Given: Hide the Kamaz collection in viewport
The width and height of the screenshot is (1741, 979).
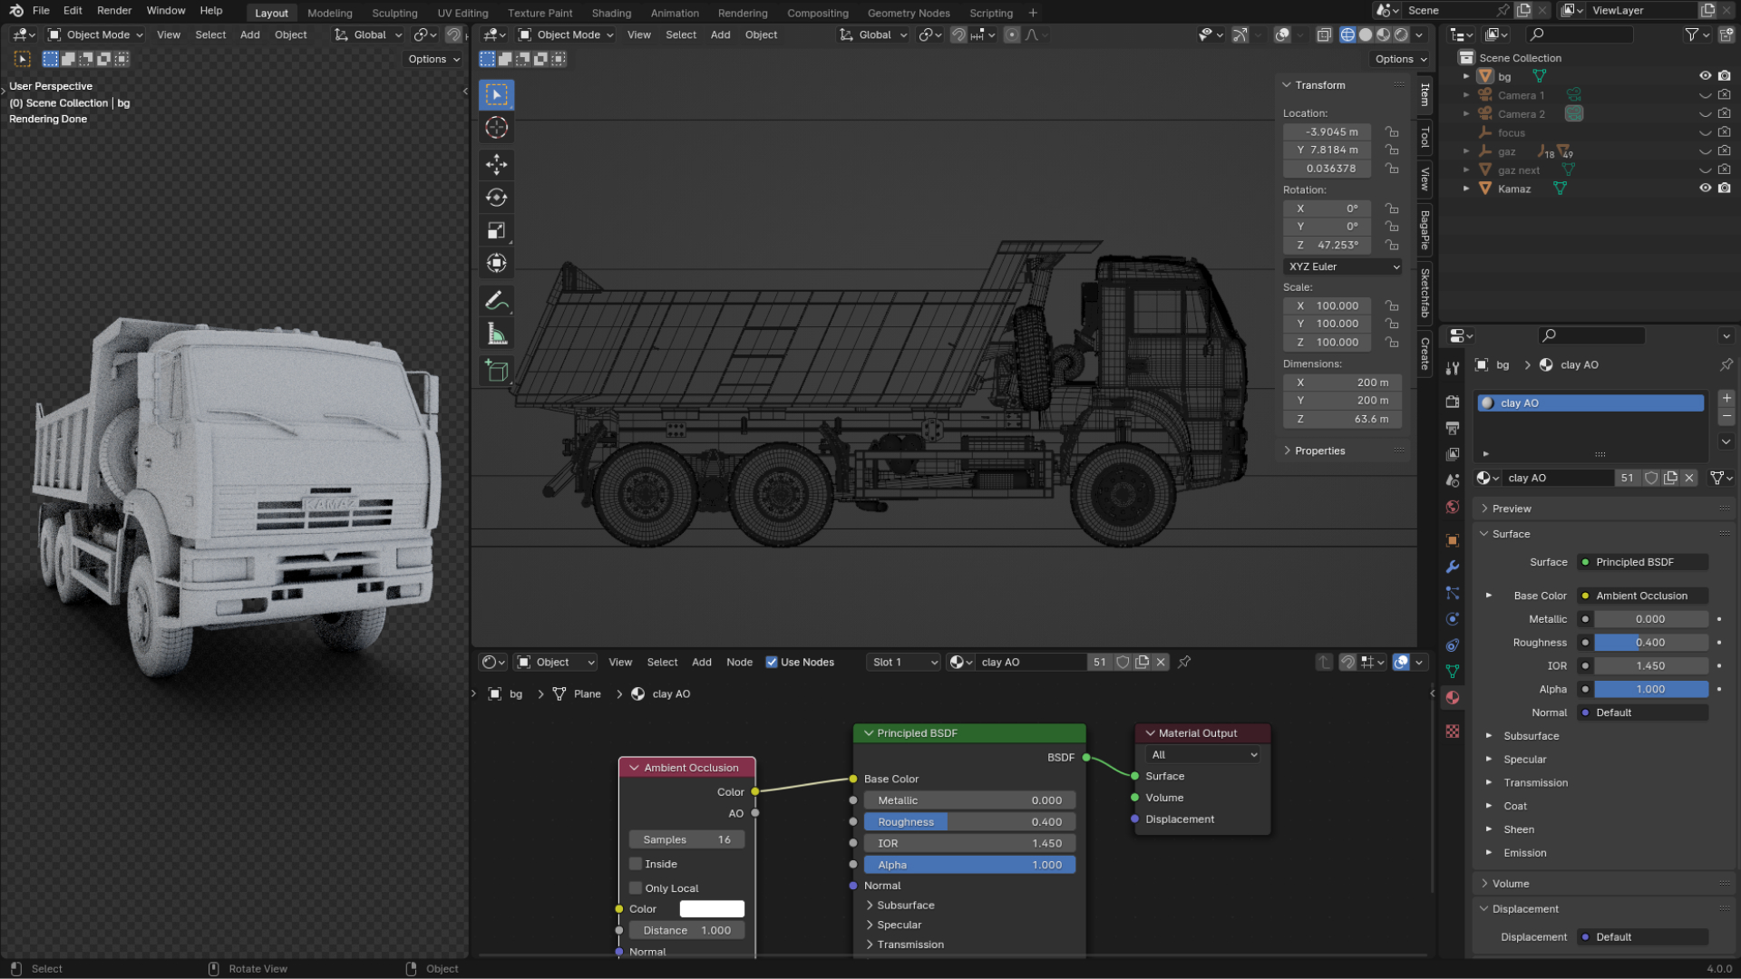Looking at the screenshot, I should pos(1705,189).
